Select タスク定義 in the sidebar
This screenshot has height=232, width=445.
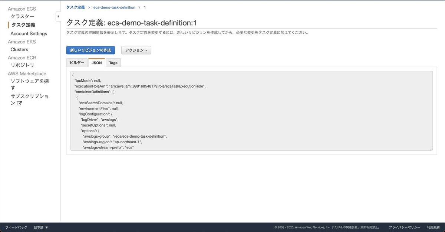(23, 25)
